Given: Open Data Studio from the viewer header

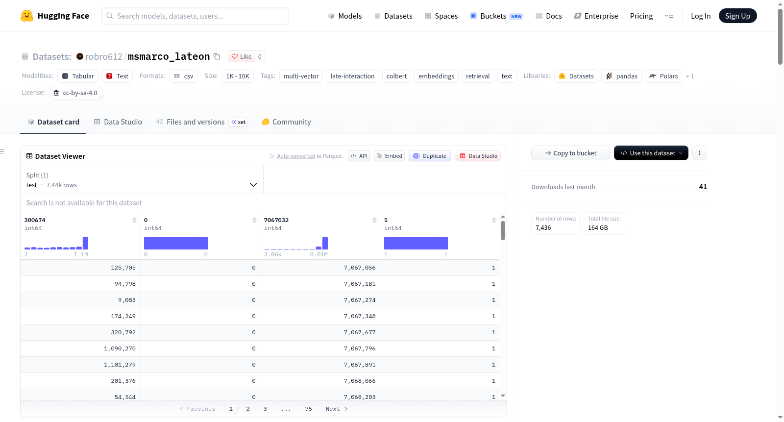Looking at the screenshot, I should pos(478,156).
